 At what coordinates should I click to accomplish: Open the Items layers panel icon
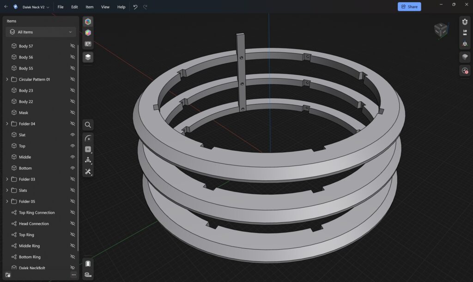point(88,57)
